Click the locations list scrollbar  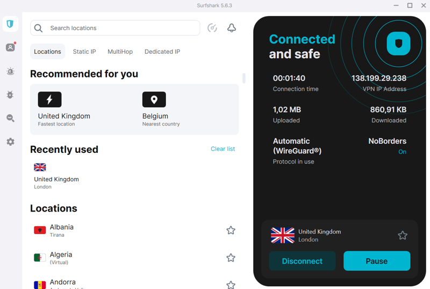[x=244, y=78]
